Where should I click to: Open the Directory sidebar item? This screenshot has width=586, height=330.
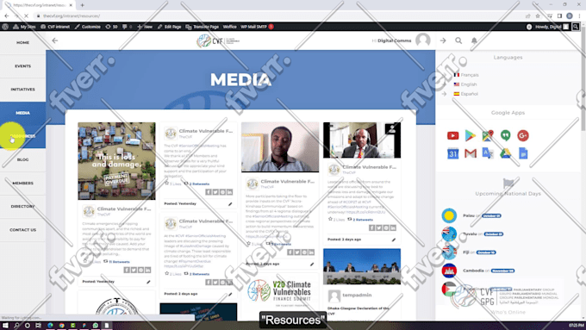pyautogui.click(x=22, y=206)
